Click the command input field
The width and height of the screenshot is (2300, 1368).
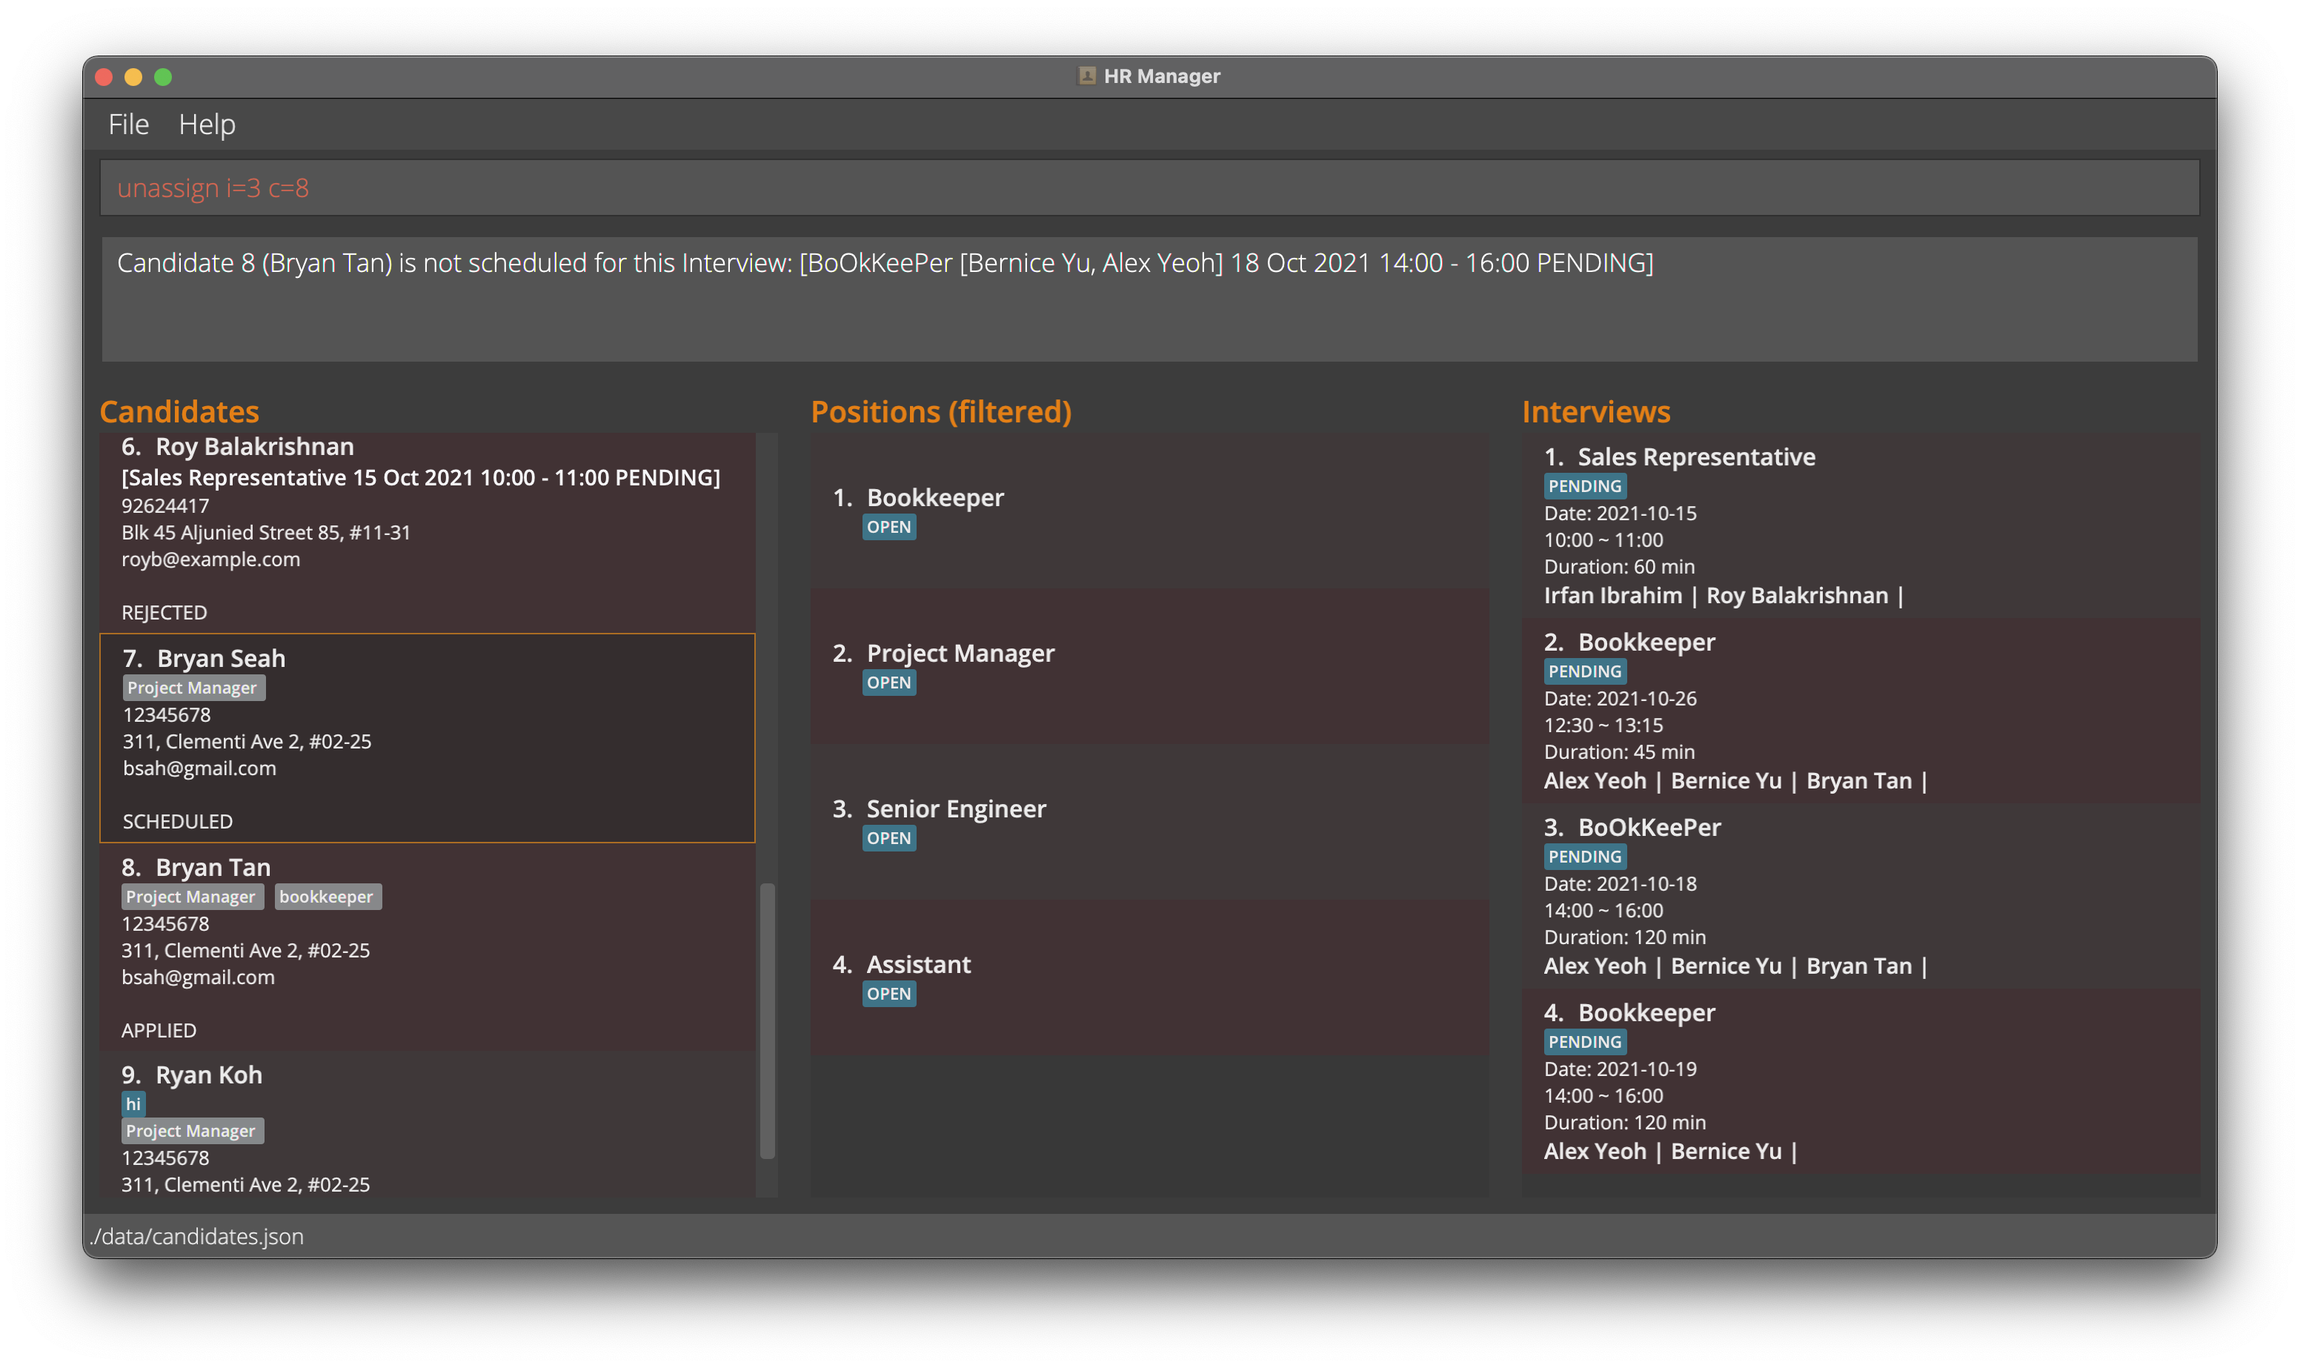click(1149, 188)
